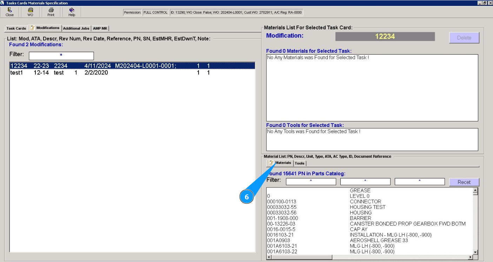Select part 001-1908-000 BARRIER
Viewport: 493px width, 262px height.
tap(369, 218)
